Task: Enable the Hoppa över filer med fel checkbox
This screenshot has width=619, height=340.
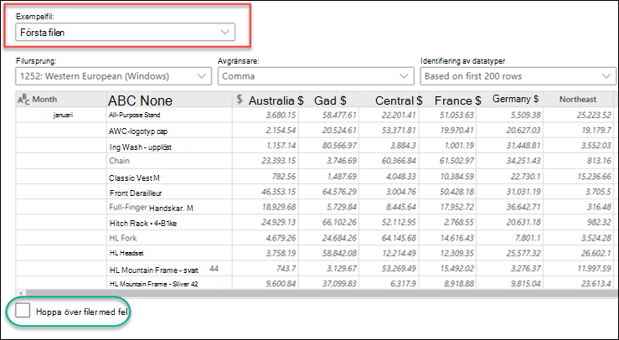Action: (23, 311)
